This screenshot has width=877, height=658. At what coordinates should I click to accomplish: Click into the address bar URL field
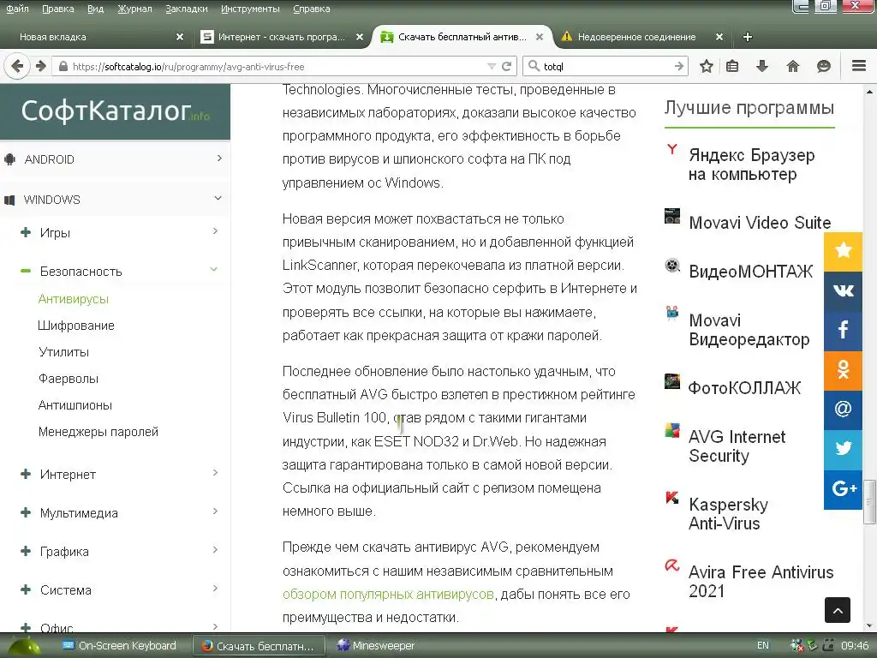[x=274, y=66]
